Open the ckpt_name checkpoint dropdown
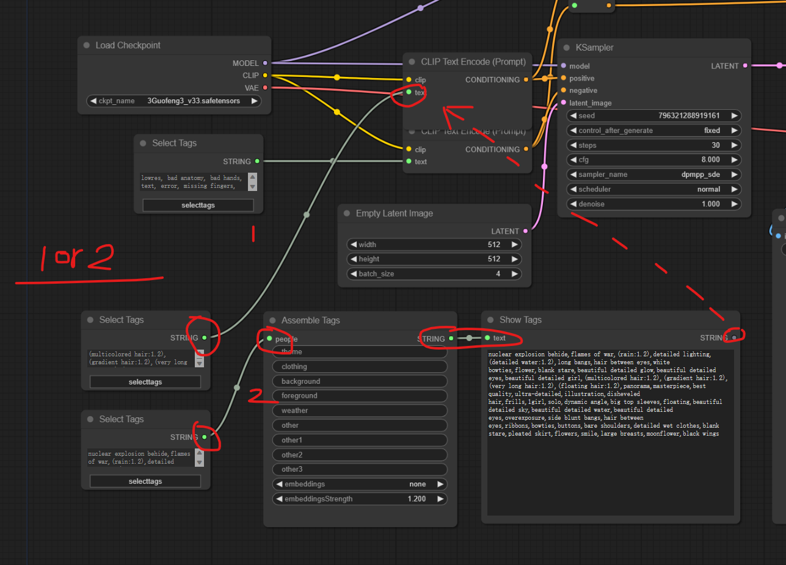 (174, 101)
